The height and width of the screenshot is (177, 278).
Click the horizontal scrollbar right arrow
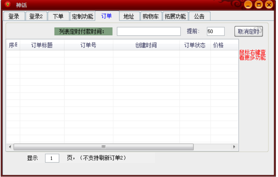tap(234, 147)
